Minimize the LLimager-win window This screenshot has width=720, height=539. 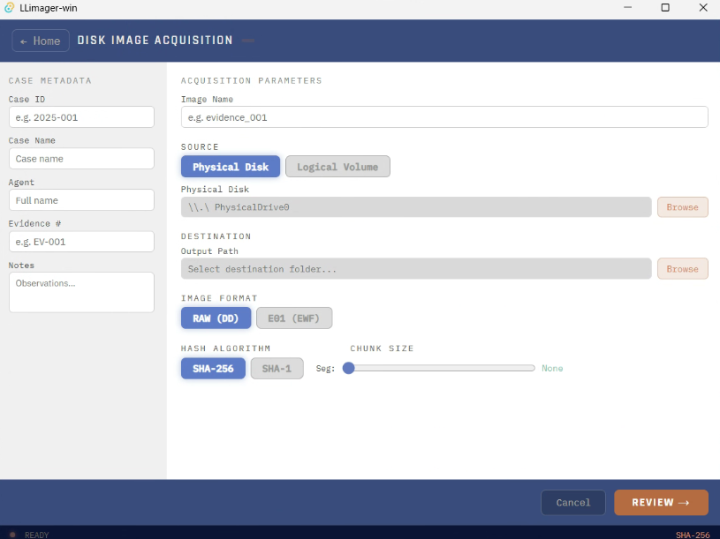tap(628, 8)
